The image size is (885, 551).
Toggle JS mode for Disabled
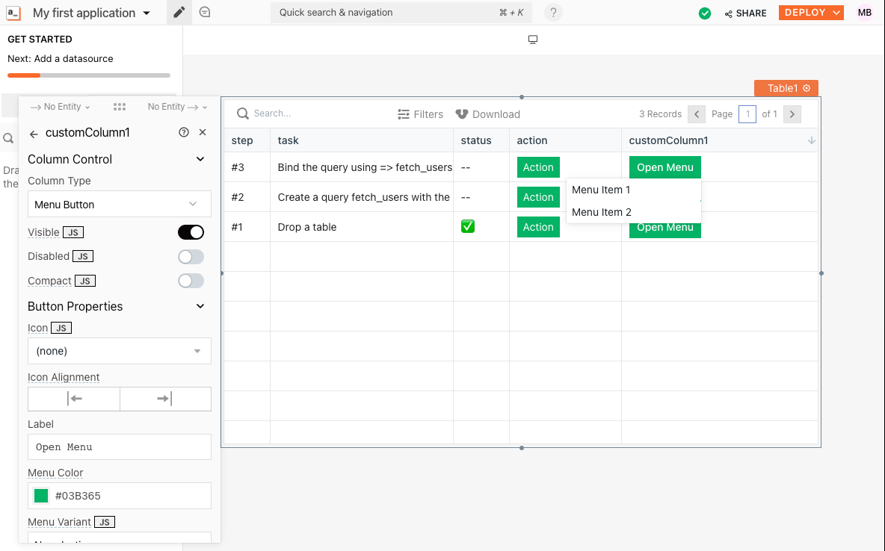83,256
